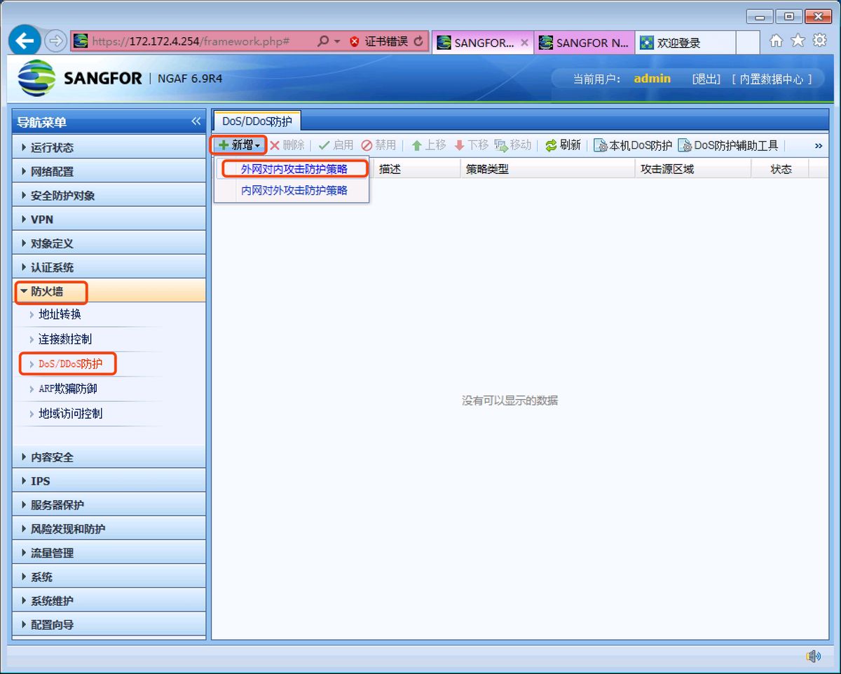Viewport: 841px width, 674px height.
Task: Open browser favorites star icon
Action: [798, 41]
